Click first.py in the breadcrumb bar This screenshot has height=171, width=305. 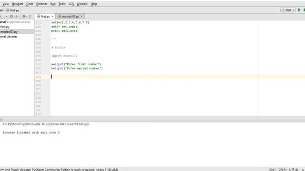pos(15,10)
